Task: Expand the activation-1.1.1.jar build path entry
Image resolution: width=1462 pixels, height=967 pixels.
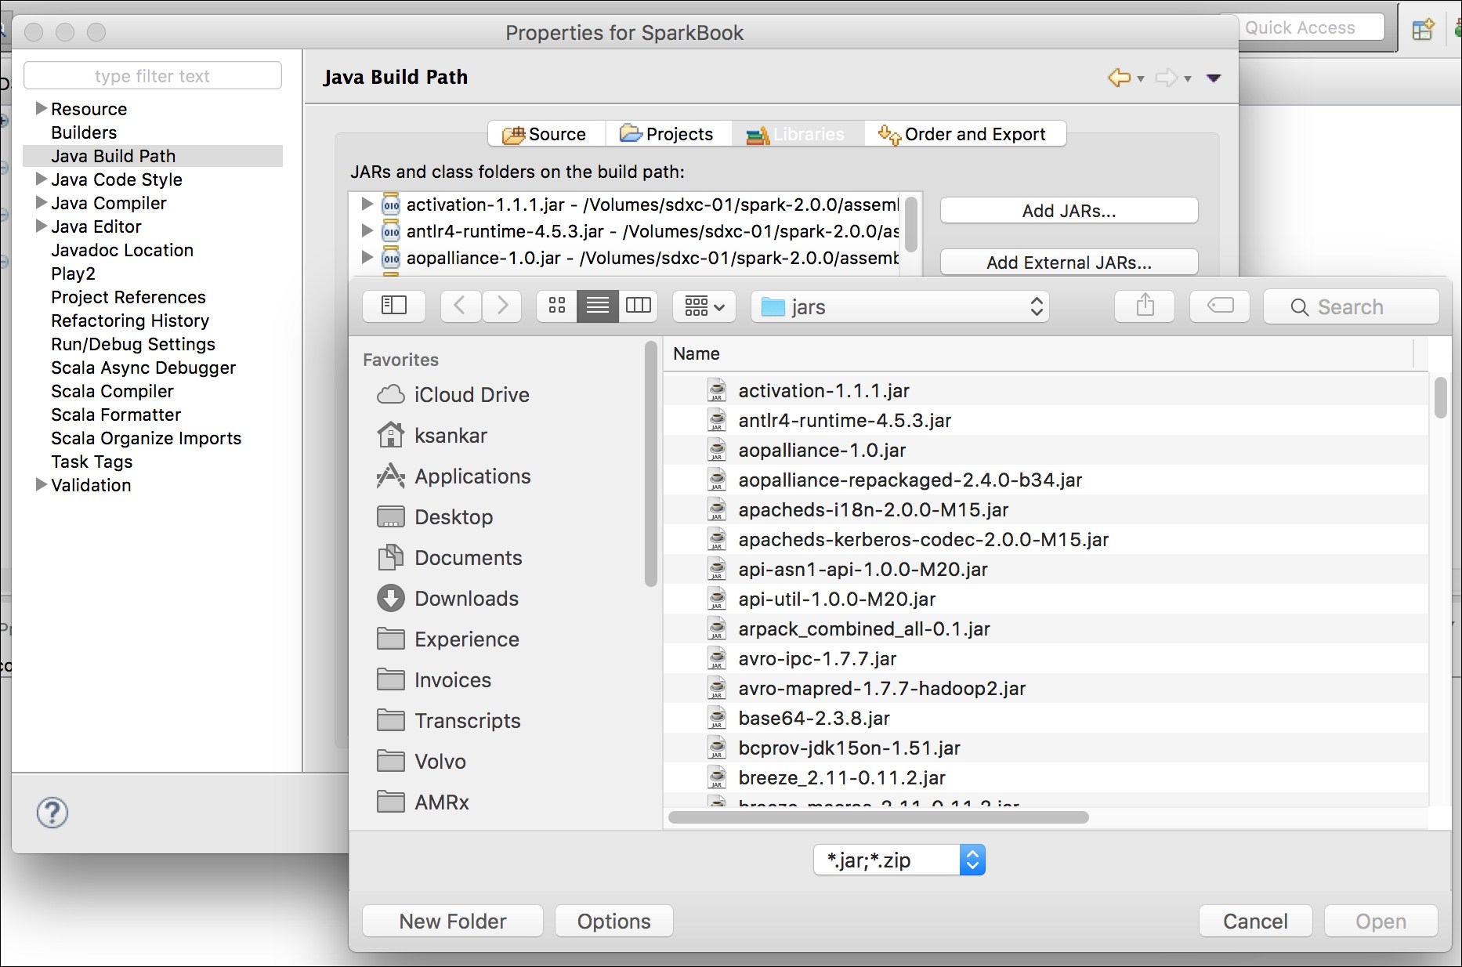Action: coord(367,205)
